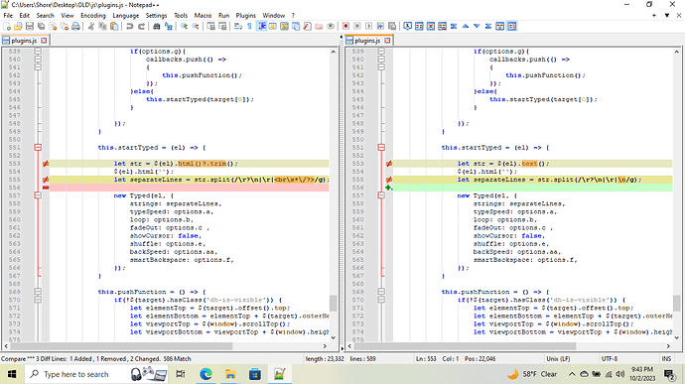Image resolution: width=685 pixels, height=384 pixels.
Task: Collapse fold at line 551 right pane
Action: [x=381, y=147]
